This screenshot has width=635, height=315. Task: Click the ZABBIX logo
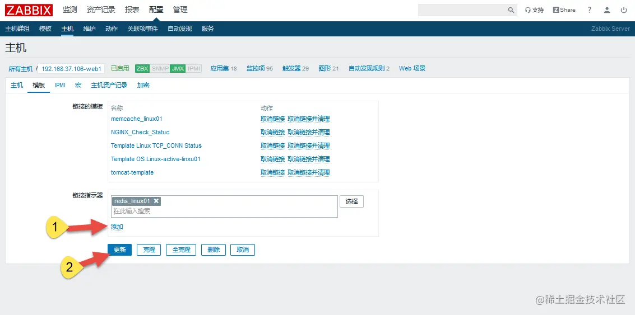pyautogui.click(x=29, y=10)
